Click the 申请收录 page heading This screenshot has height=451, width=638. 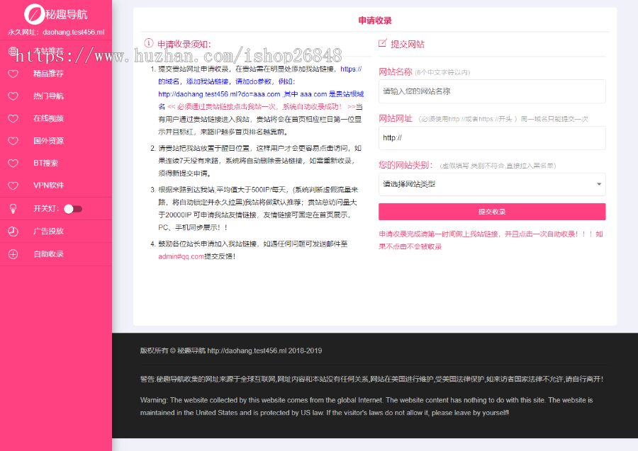tap(375, 21)
